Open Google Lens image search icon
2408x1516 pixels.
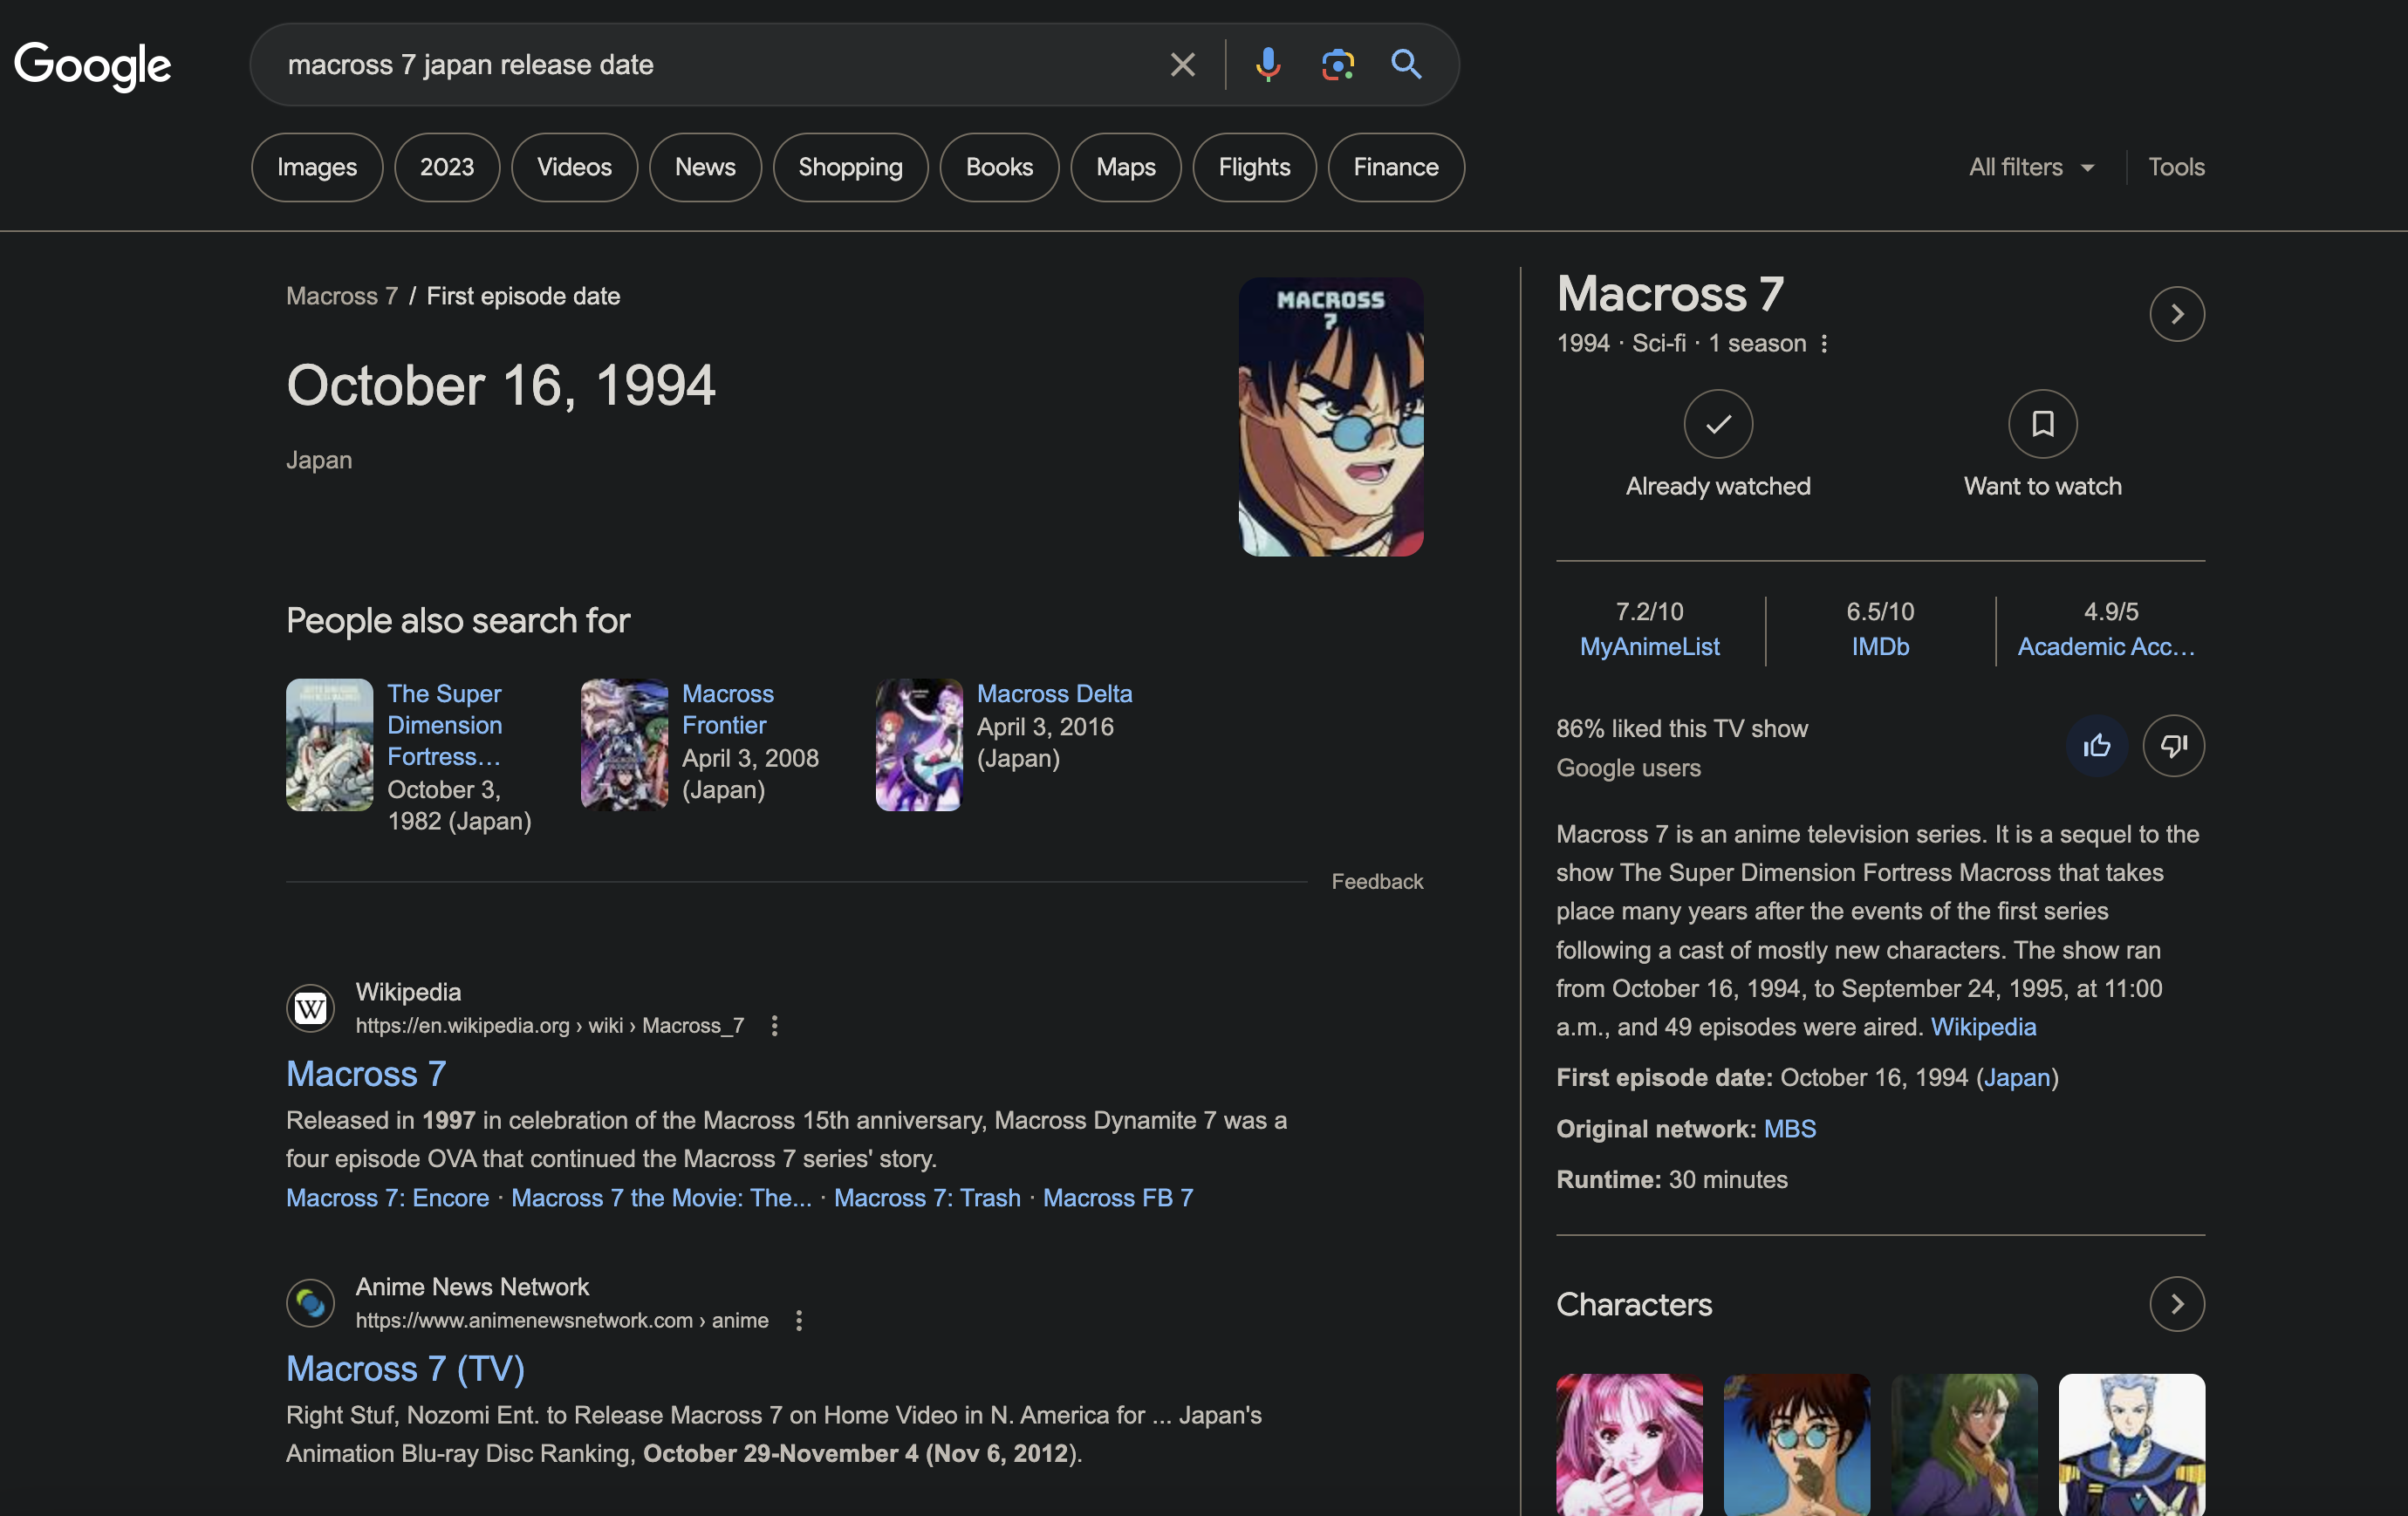click(1337, 65)
